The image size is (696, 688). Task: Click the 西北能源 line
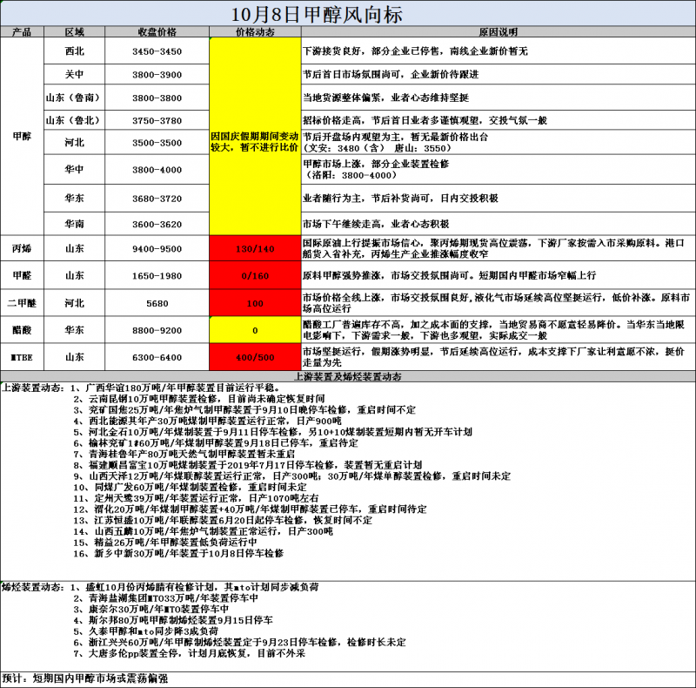click(208, 421)
